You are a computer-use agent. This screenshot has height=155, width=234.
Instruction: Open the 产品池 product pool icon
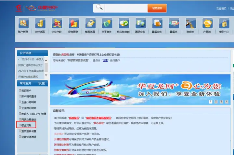[x=207, y=23]
